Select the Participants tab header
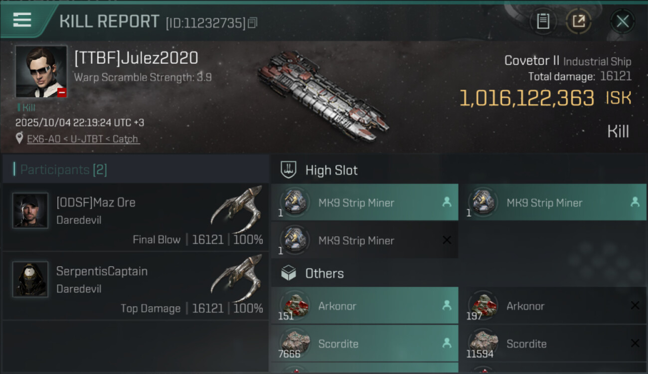Viewport: 648px width, 374px height. point(63,170)
